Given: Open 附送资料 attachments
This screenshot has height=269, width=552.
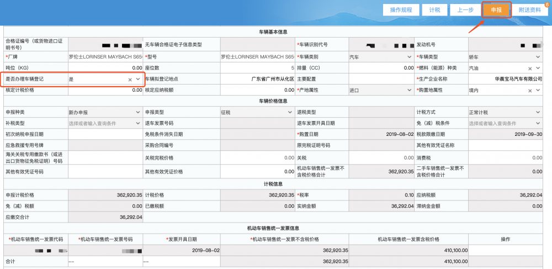Looking at the screenshot, I should 529,10.
